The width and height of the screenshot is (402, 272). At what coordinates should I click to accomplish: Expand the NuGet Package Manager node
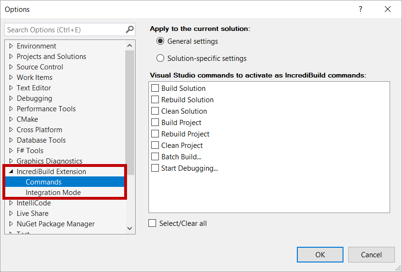(x=11, y=224)
